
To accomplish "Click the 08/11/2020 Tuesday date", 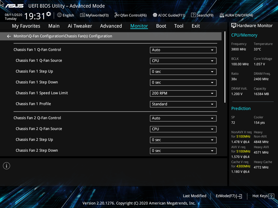I will tap(14, 17).
